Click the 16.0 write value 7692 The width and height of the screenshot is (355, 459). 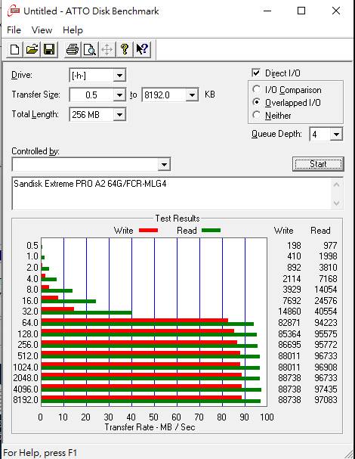tap(292, 301)
